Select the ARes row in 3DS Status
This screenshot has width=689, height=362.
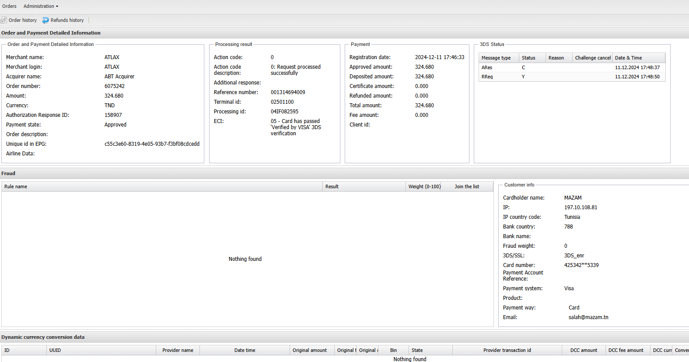[x=487, y=67]
